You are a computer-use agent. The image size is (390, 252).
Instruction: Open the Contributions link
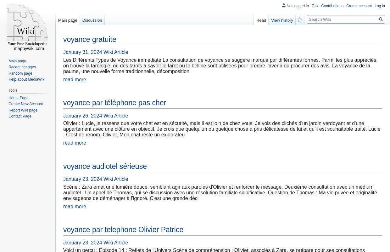click(x=332, y=6)
